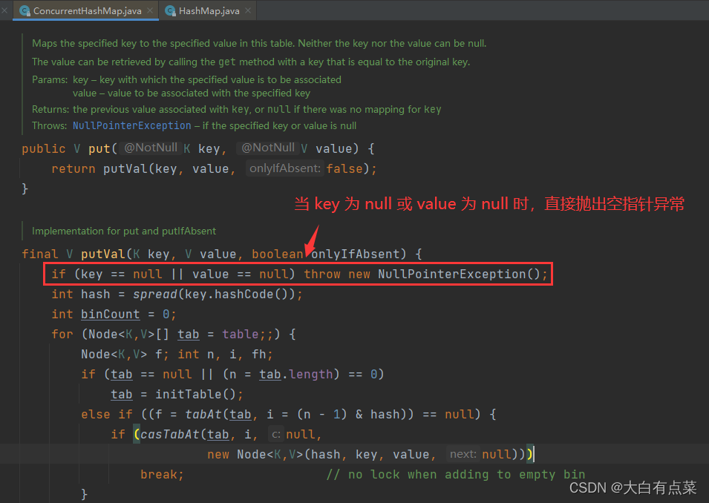Click the putVal call in the return statement
This screenshot has width=709, height=503.
point(125,168)
